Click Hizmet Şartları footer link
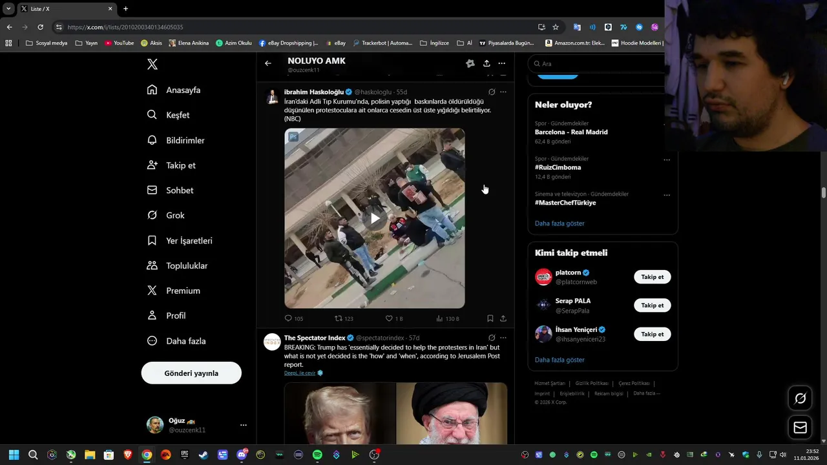827x465 pixels. 550,384
